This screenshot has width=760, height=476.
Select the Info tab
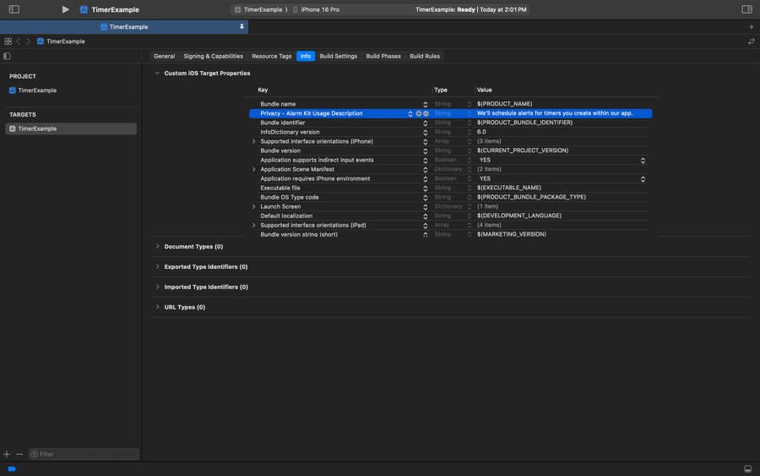(306, 57)
